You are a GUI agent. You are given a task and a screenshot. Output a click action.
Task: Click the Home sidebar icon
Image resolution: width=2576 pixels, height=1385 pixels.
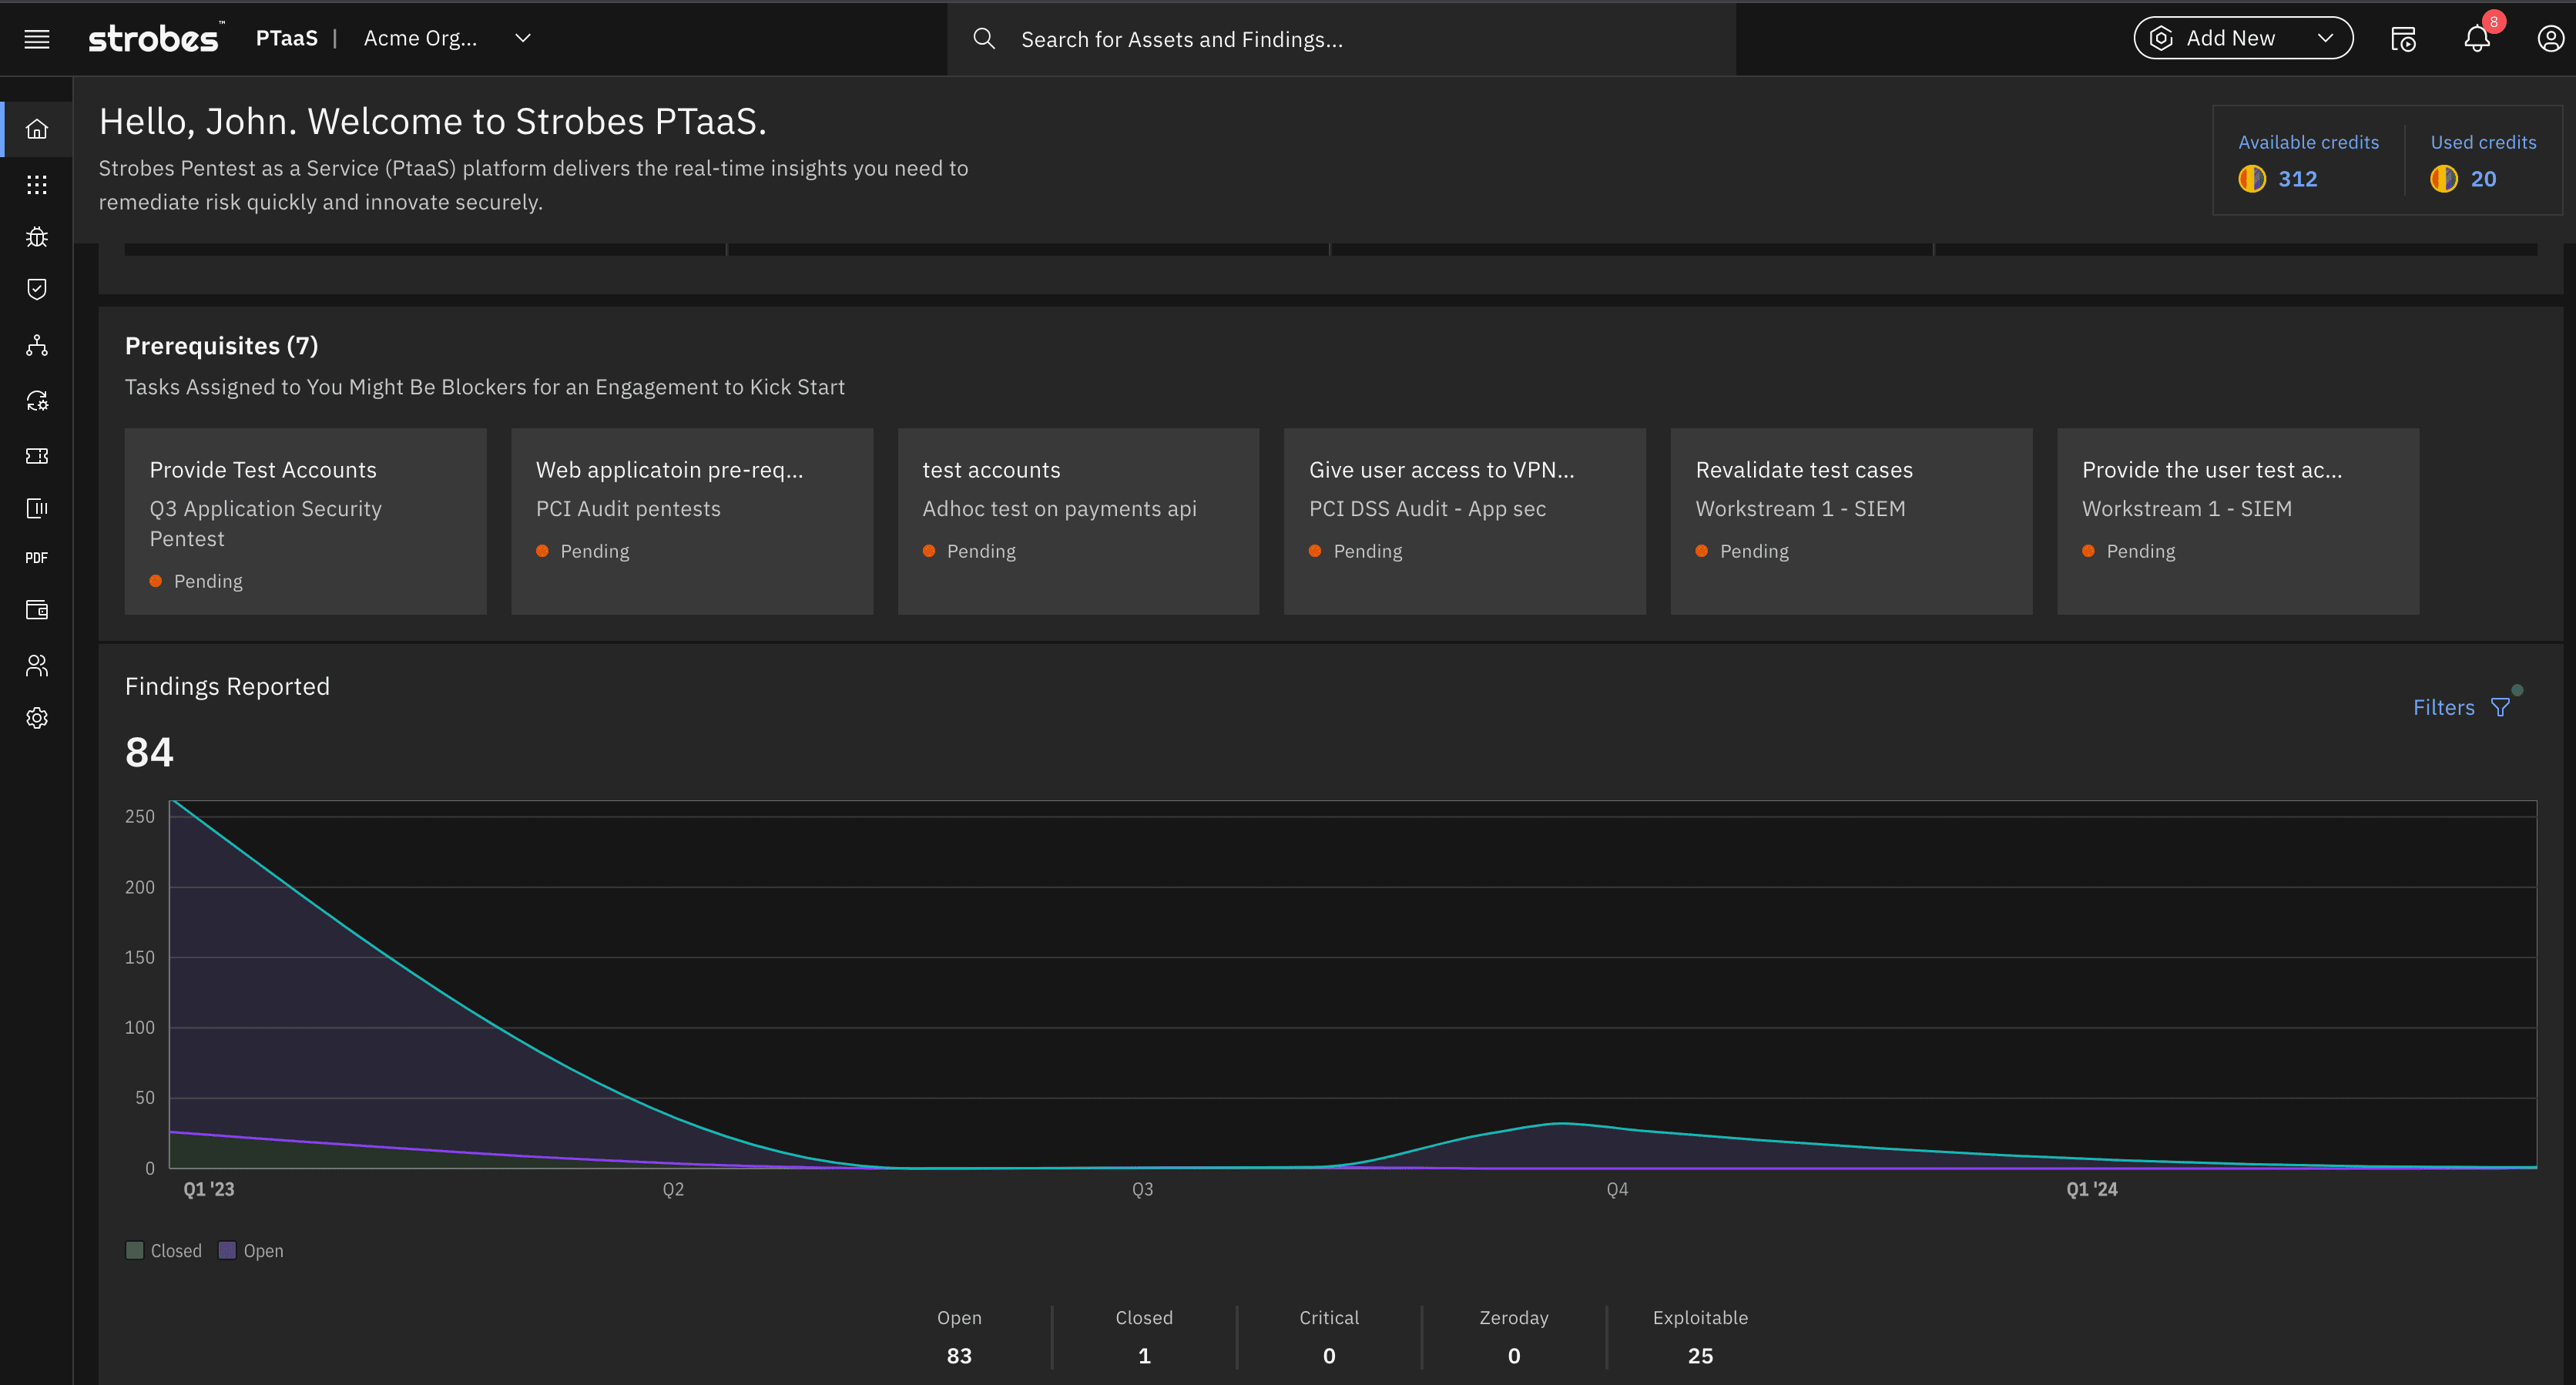37,130
